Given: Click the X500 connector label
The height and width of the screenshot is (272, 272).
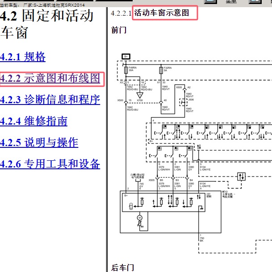Looking at the screenshot, I should tap(120, 100).
